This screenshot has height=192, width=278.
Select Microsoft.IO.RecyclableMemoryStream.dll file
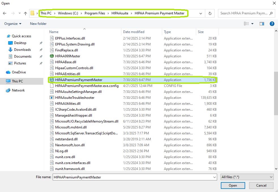[87, 121]
